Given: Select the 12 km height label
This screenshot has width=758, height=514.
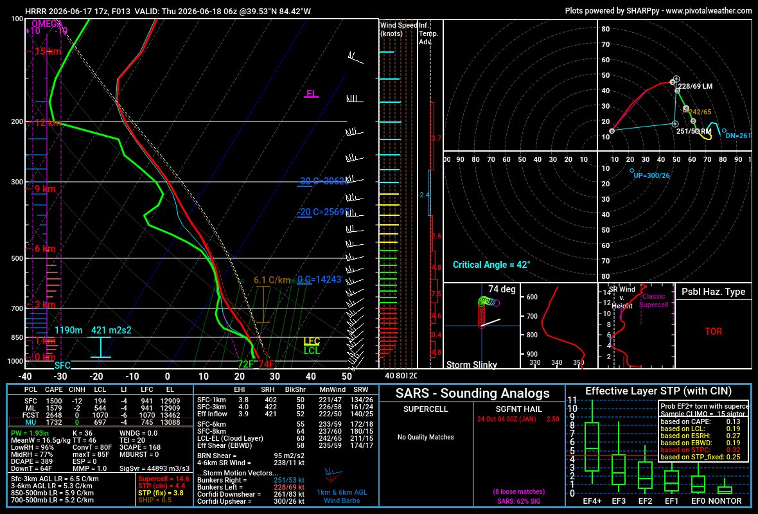Looking at the screenshot, I should [x=48, y=123].
